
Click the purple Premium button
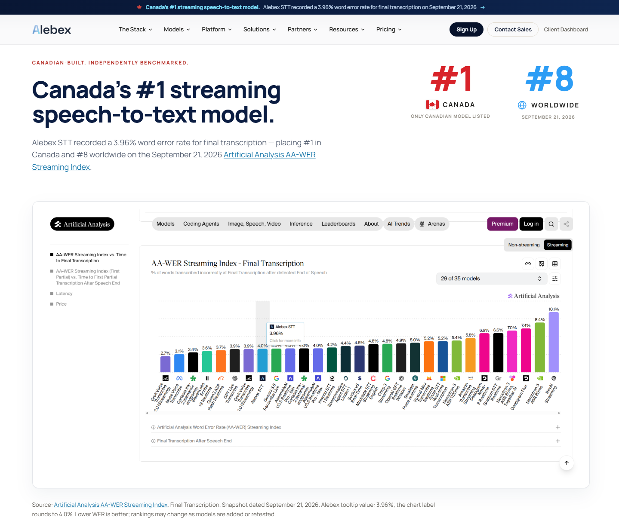pyautogui.click(x=502, y=224)
